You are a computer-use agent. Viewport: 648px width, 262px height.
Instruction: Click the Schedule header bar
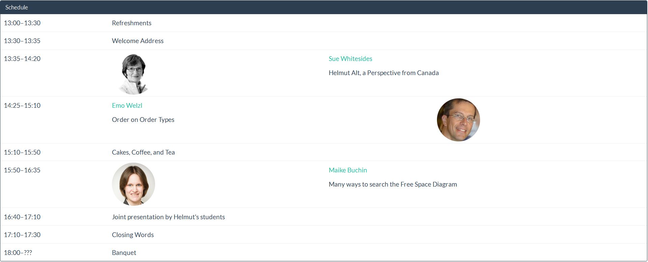[x=324, y=7]
